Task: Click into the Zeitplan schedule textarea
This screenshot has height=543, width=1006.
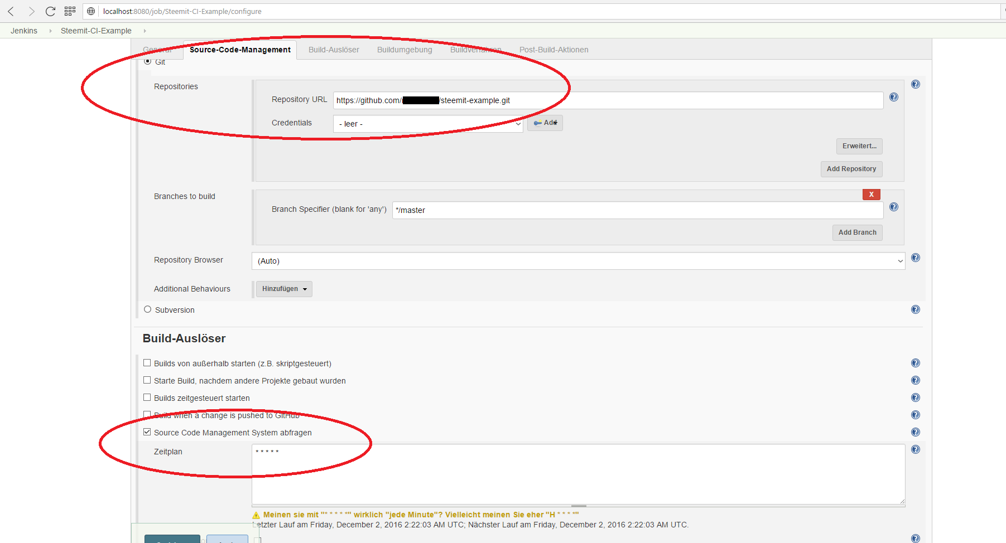Action: tap(578, 474)
